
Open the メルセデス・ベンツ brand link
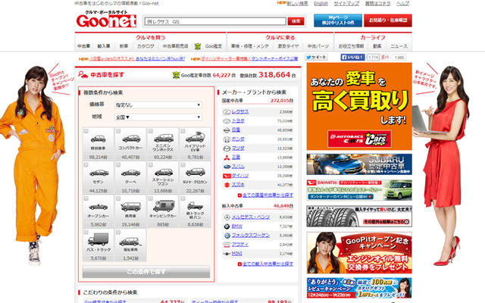251,217
